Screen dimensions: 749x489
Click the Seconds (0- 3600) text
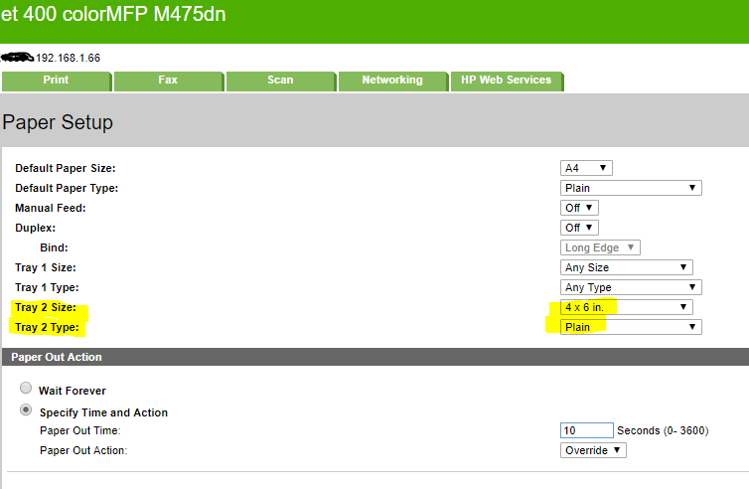(x=663, y=430)
